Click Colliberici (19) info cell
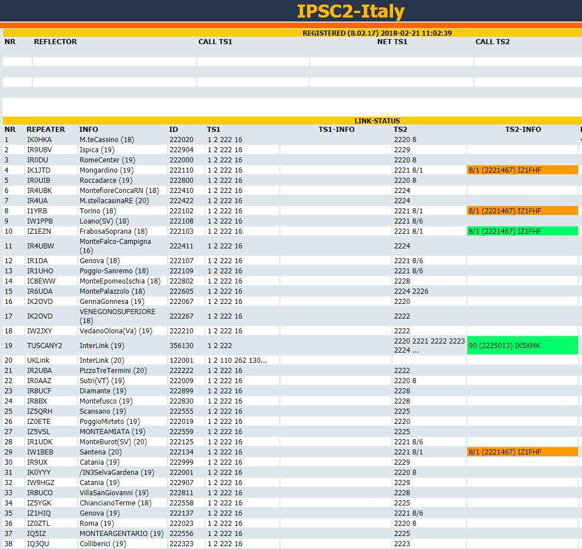Viewport: 582px width, 549px height. [x=123, y=544]
